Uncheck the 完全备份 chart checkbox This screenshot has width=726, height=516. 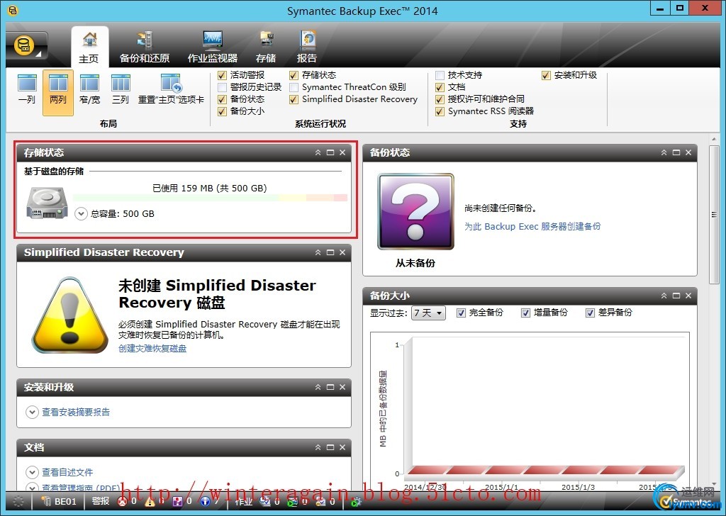(461, 313)
